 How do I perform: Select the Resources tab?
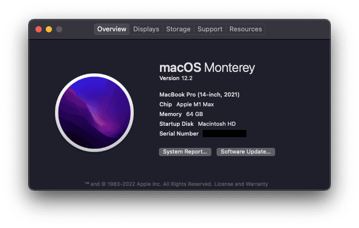pyautogui.click(x=245, y=29)
